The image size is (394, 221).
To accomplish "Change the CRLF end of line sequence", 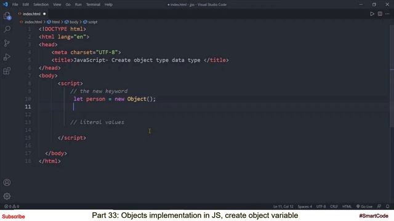I will pos(334,206).
